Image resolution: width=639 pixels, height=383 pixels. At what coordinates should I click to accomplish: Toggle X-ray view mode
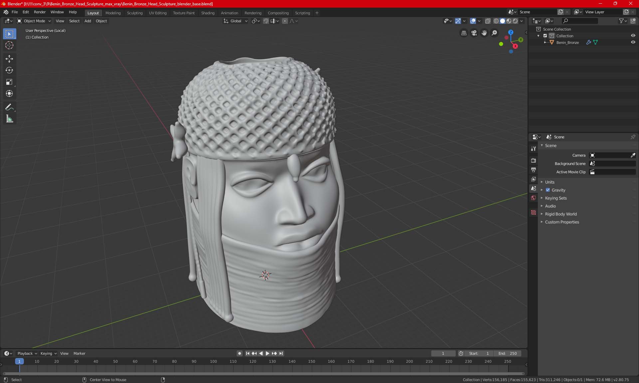[x=488, y=21]
